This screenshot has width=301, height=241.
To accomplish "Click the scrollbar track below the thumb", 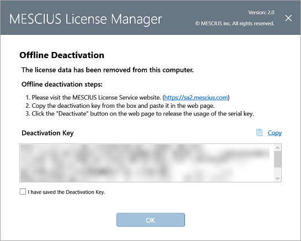I will click(x=278, y=171).
